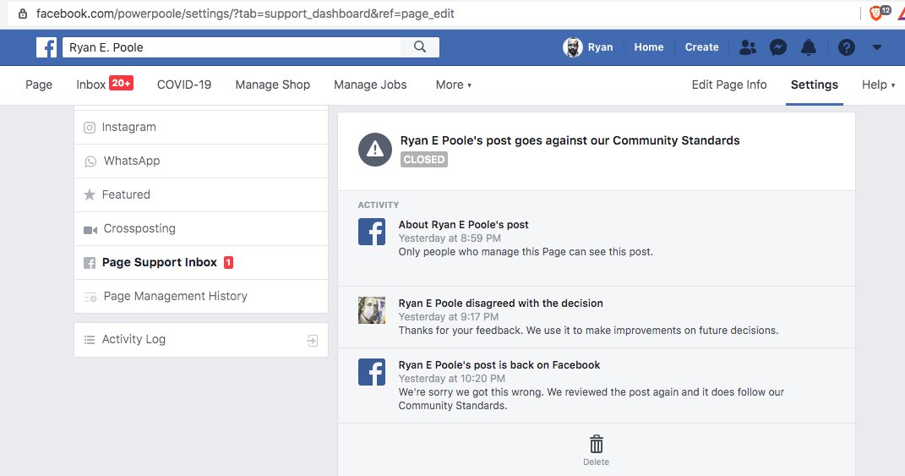The height and width of the screenshot is (476, 905).
Task: Click 'Ryan E Poole's post is back on Facebook'
Action: [499, 365]
